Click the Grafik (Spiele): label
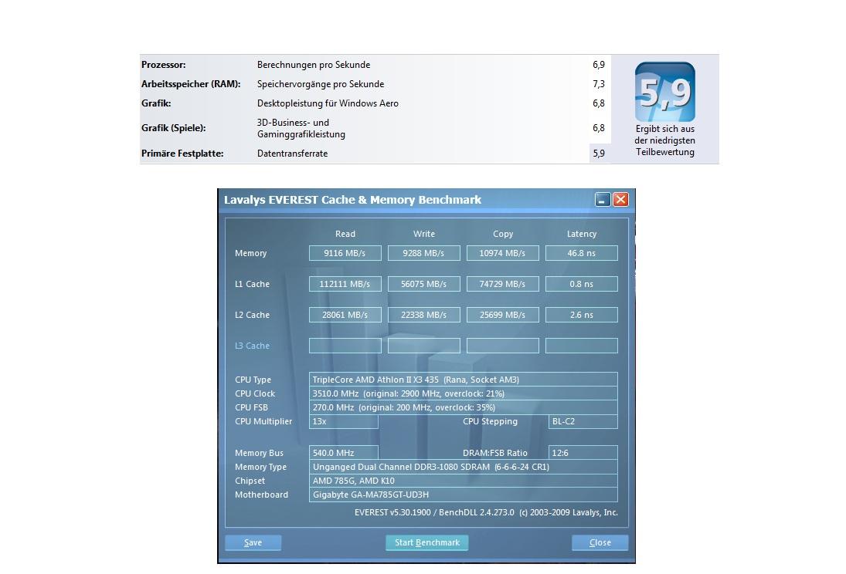 point(173,128)
